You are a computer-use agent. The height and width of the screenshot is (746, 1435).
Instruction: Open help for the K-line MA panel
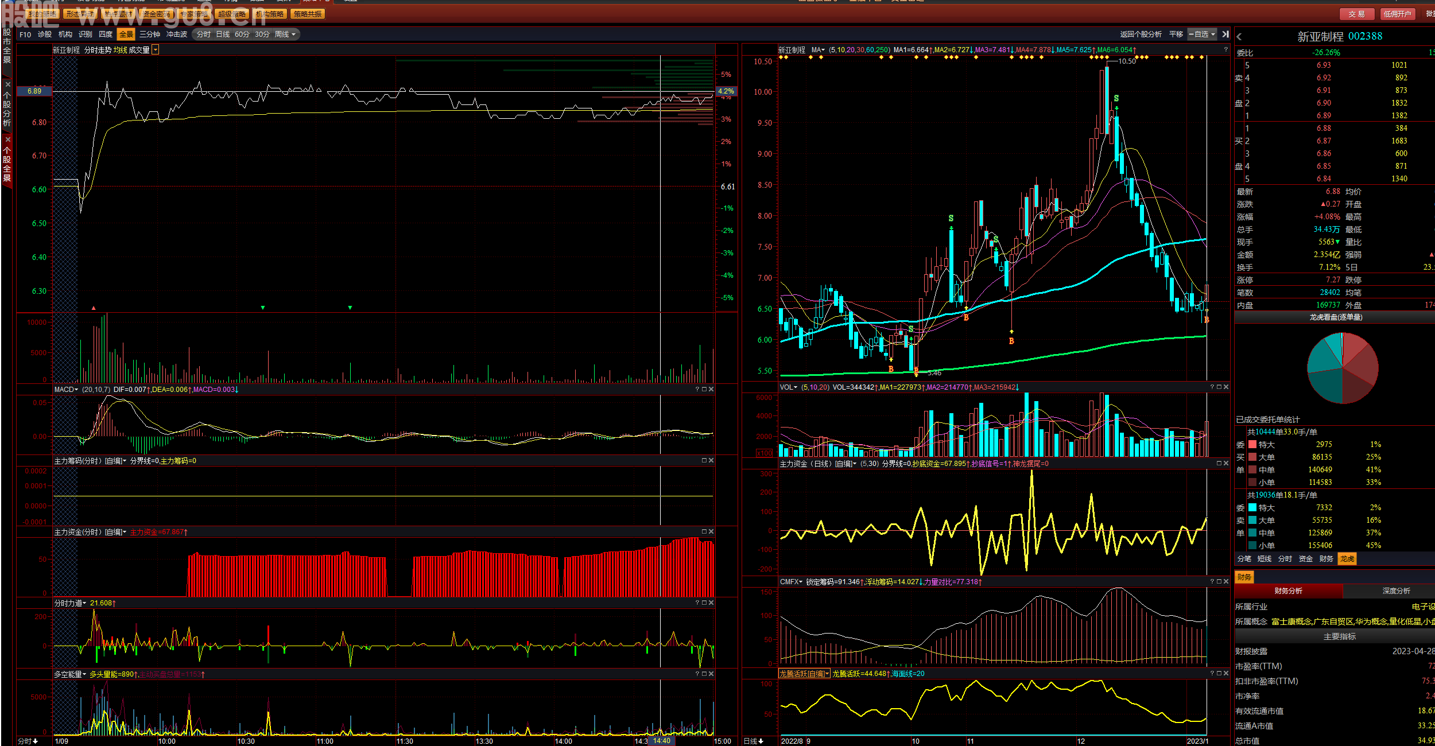(x=1225, y=49)
